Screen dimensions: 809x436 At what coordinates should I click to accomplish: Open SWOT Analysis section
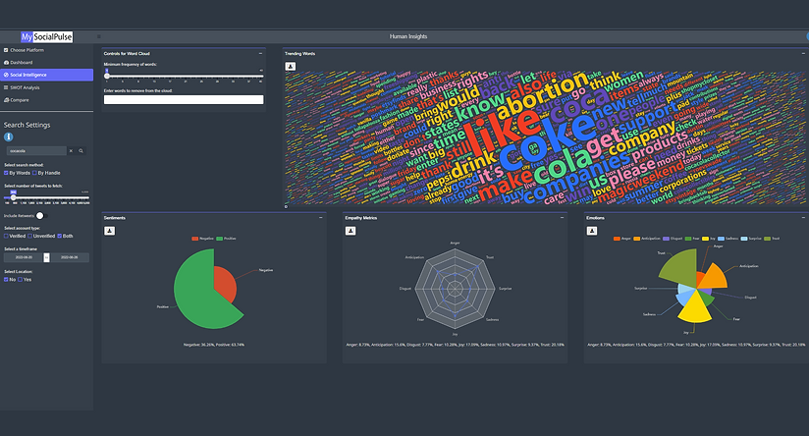pos(46,87)
